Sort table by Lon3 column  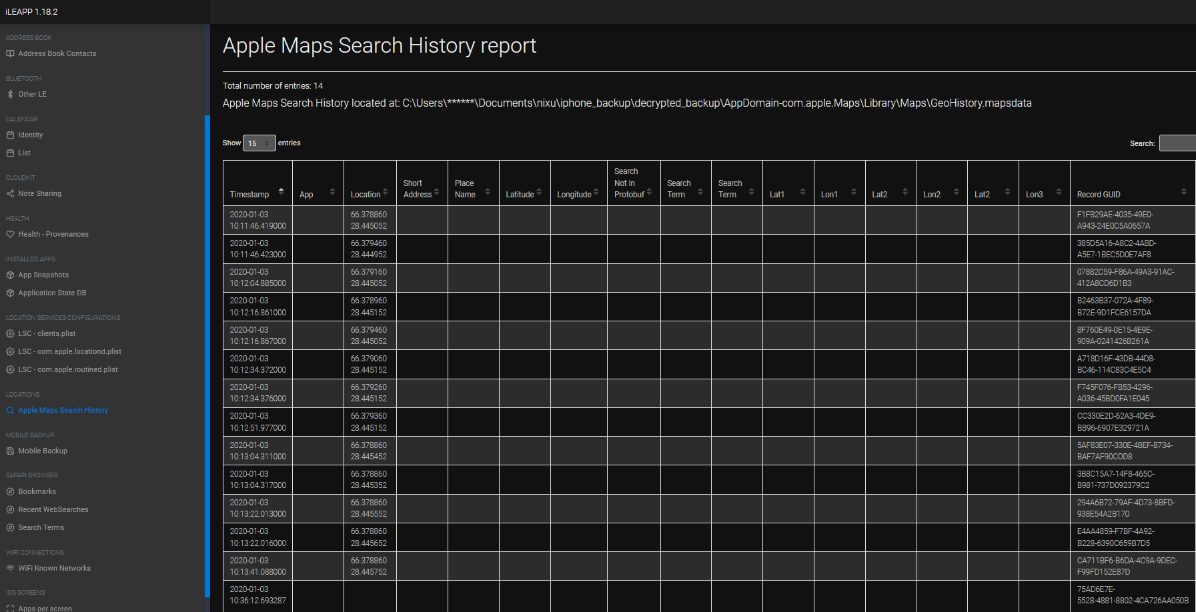(1044, 183)
